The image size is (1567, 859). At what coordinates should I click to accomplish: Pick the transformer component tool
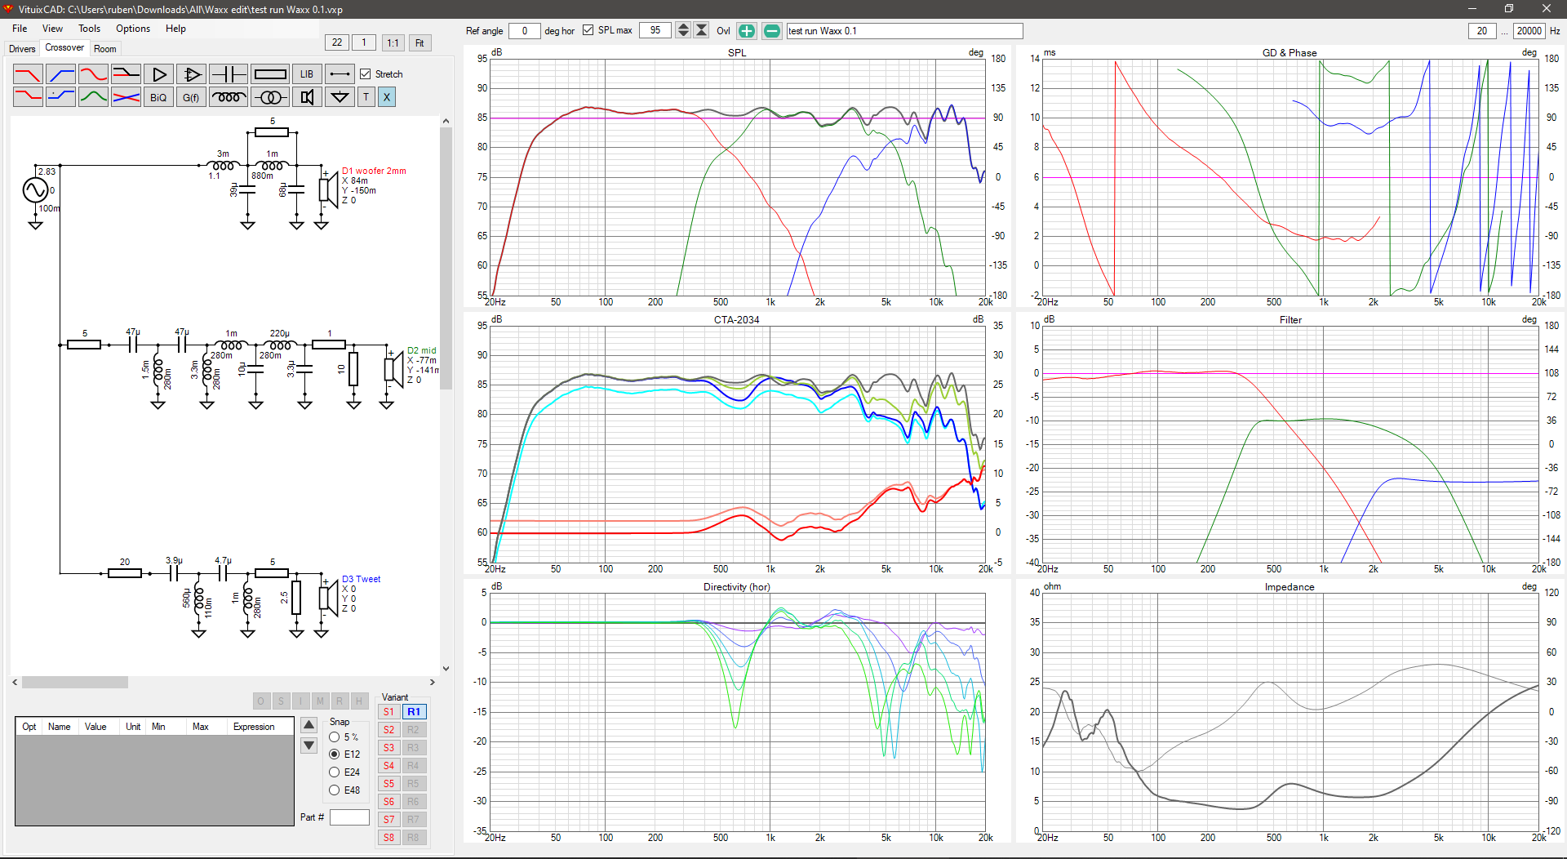270,97
